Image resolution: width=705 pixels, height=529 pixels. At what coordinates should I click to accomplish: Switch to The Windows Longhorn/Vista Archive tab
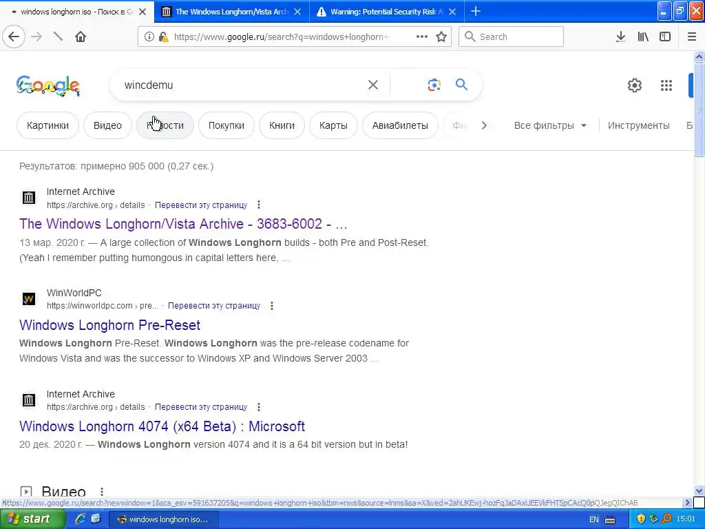(231, 12)
